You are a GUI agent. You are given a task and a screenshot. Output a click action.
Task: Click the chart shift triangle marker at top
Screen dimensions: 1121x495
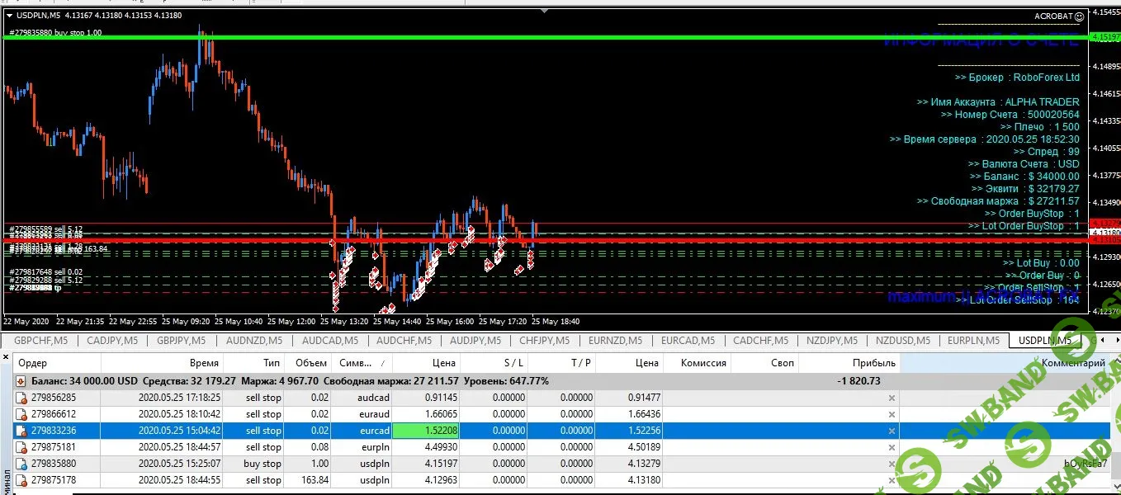click(x=543, y=12)
